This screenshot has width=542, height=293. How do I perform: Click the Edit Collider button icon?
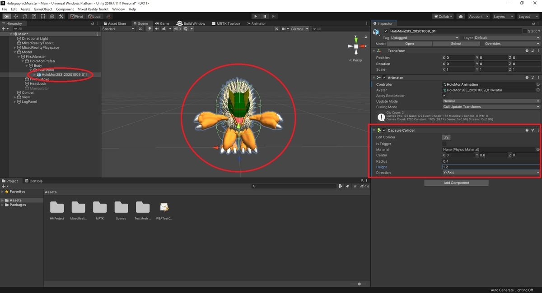click(x=446, y=137)
